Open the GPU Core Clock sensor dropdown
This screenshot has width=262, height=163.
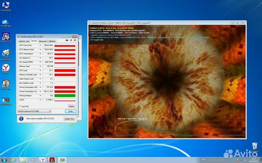[40, 45]
